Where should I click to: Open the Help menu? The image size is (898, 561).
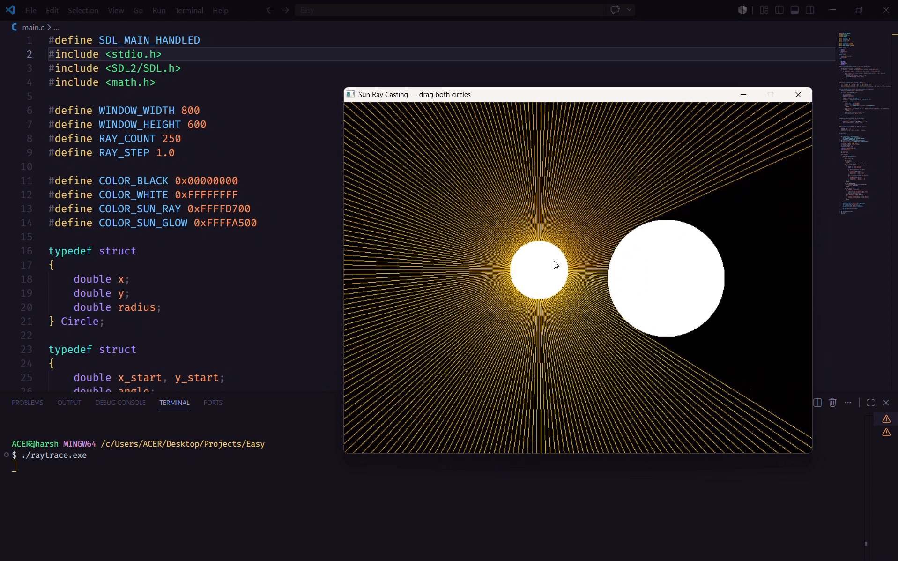pos(220,10)
